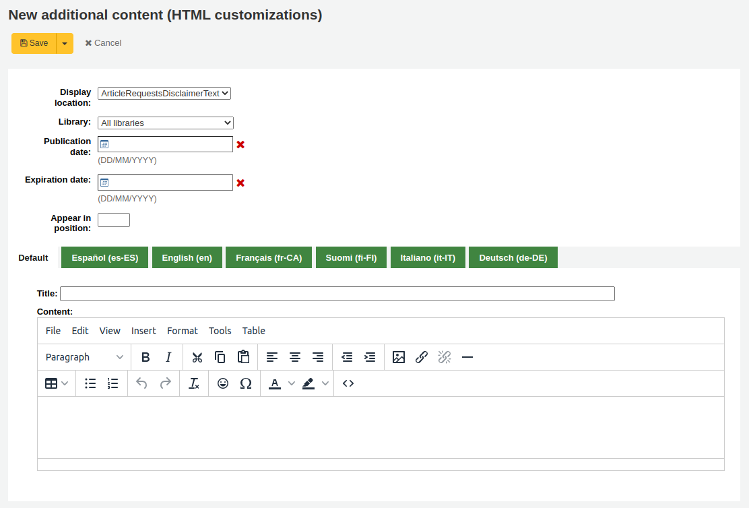Insert a hyperlink with the link icon
Screen dimensions: 749x508
(422, 357)
